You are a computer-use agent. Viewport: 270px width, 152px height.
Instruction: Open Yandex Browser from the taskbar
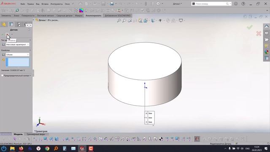click(38, 148)
